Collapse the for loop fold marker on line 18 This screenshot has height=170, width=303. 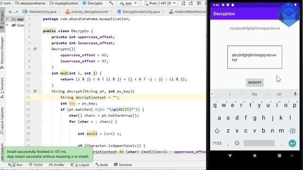[41, 121]
